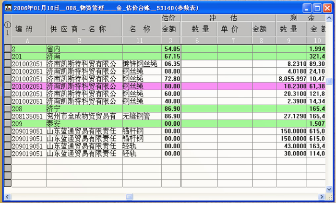The image size is (336, 203).
Task: Click the horizontal scrollbar left arrow
Action: click(x=7, y=197)
